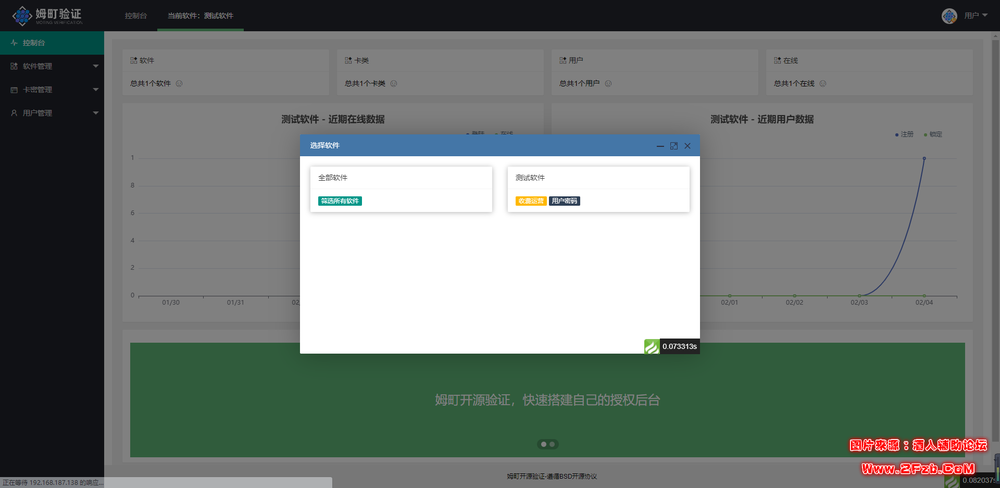
Task: Click the 在线 card statistics icon
Action: click(776, 60)
